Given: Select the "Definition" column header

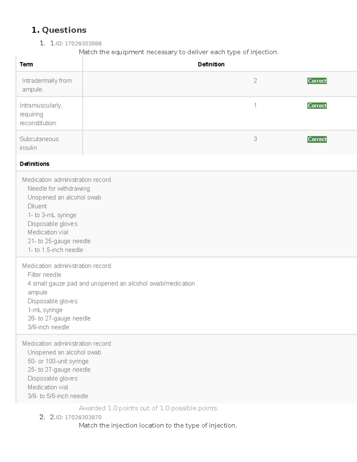Looking at the screenshot, I should [211, 64].
